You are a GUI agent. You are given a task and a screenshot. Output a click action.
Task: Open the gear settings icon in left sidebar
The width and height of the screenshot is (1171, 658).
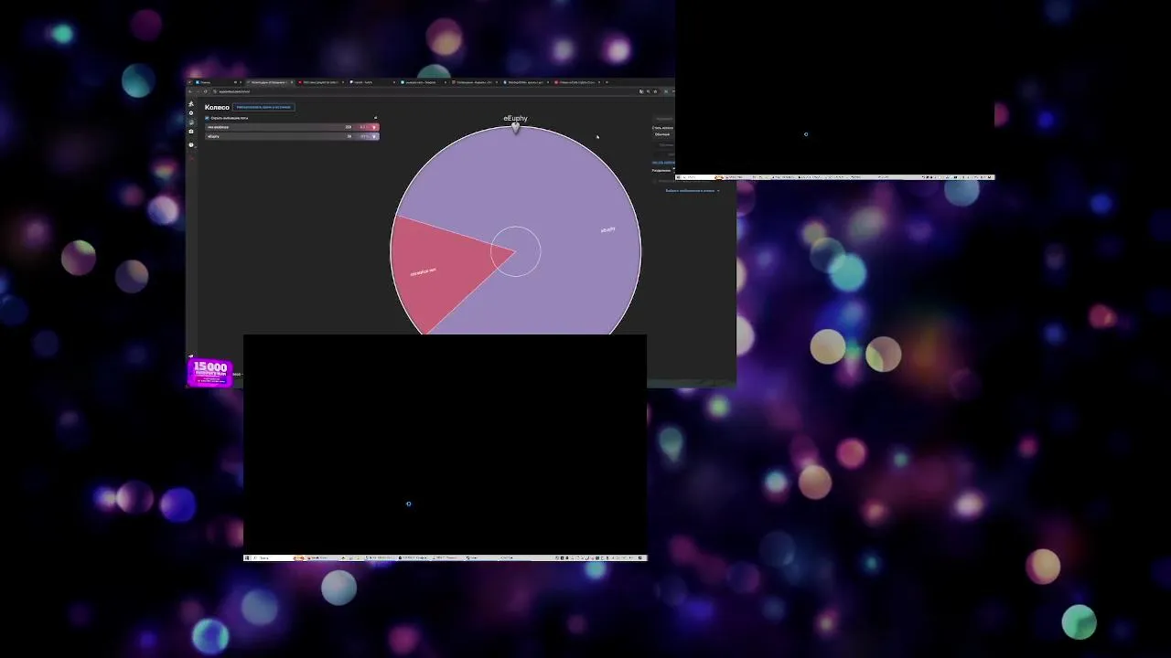click(x=191, y=113)
